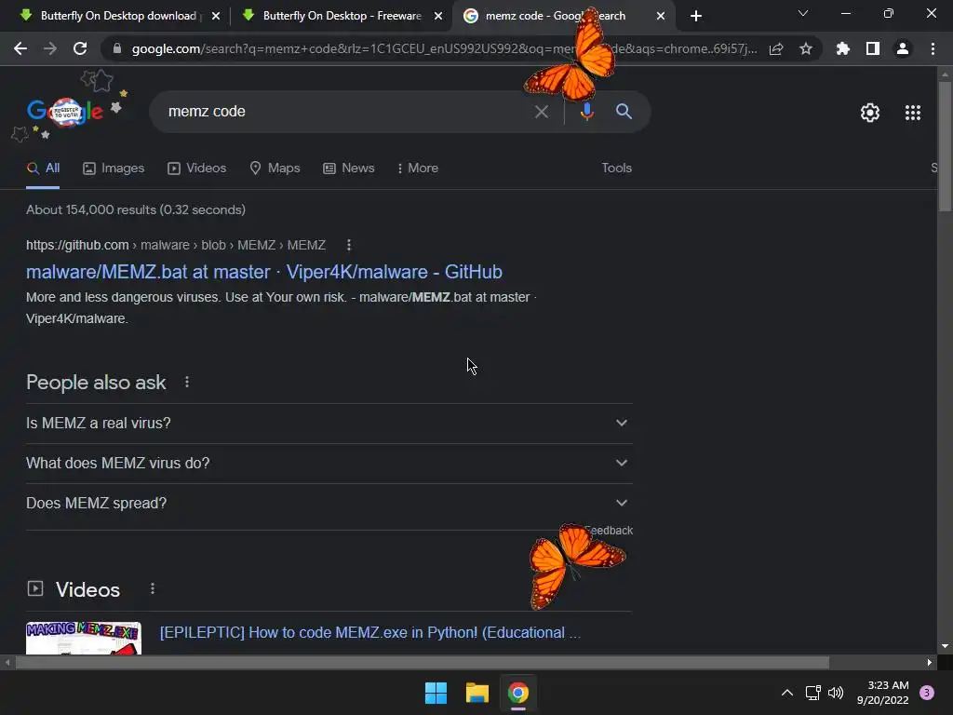Open the Google apps grid

coord(913,113)
